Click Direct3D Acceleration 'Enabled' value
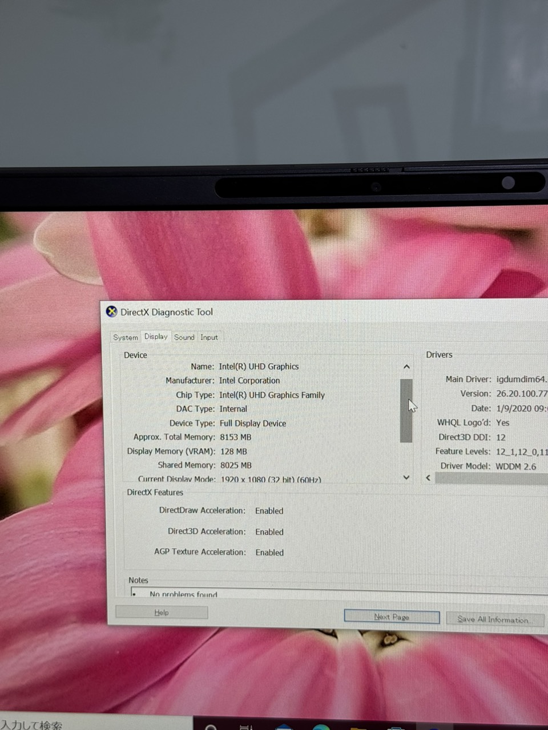The width and height of the screenshot is (548, 730). (x=269, y=532)
